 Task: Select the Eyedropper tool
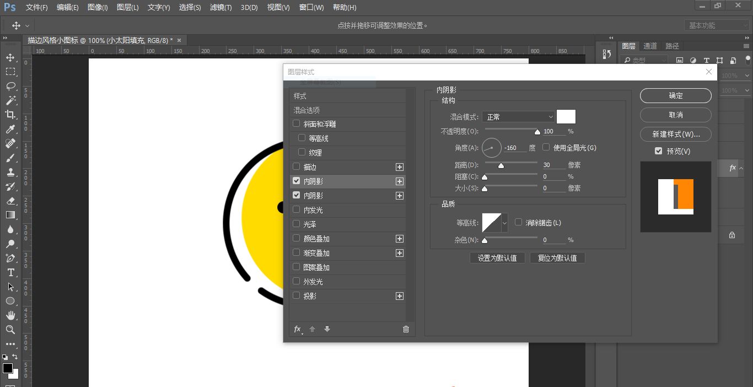coord(10,129)
